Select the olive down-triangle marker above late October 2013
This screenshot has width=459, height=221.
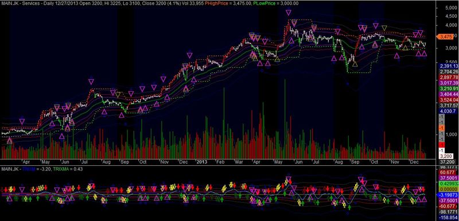pos(384,28)
